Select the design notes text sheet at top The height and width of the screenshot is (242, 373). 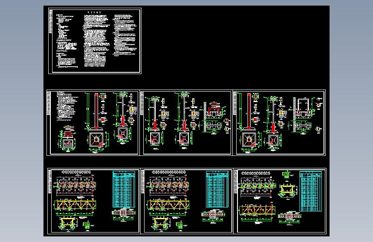click(x=95, y=41)
